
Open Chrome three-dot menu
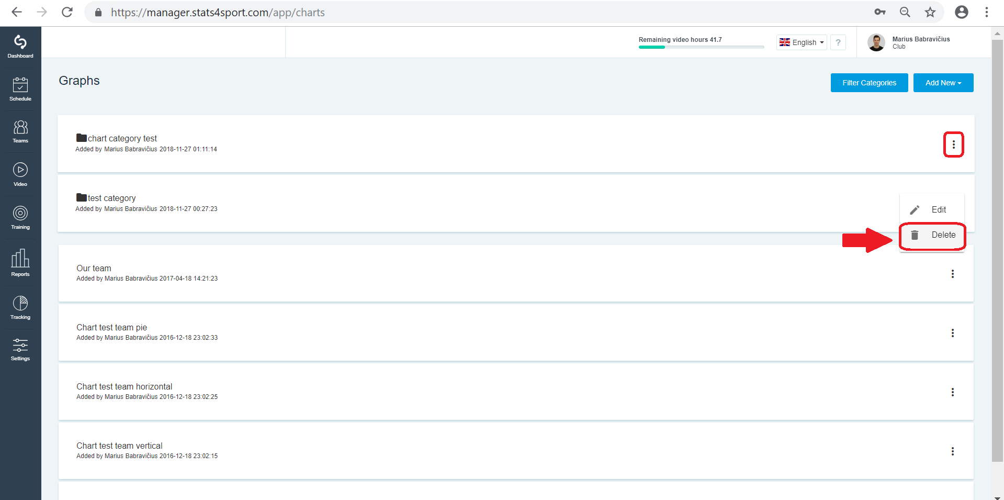[x=986, y=12]
